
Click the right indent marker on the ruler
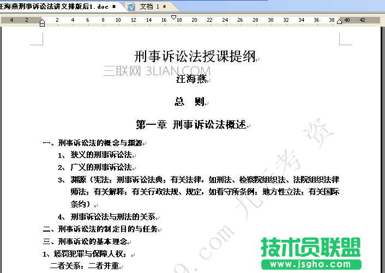339,22
